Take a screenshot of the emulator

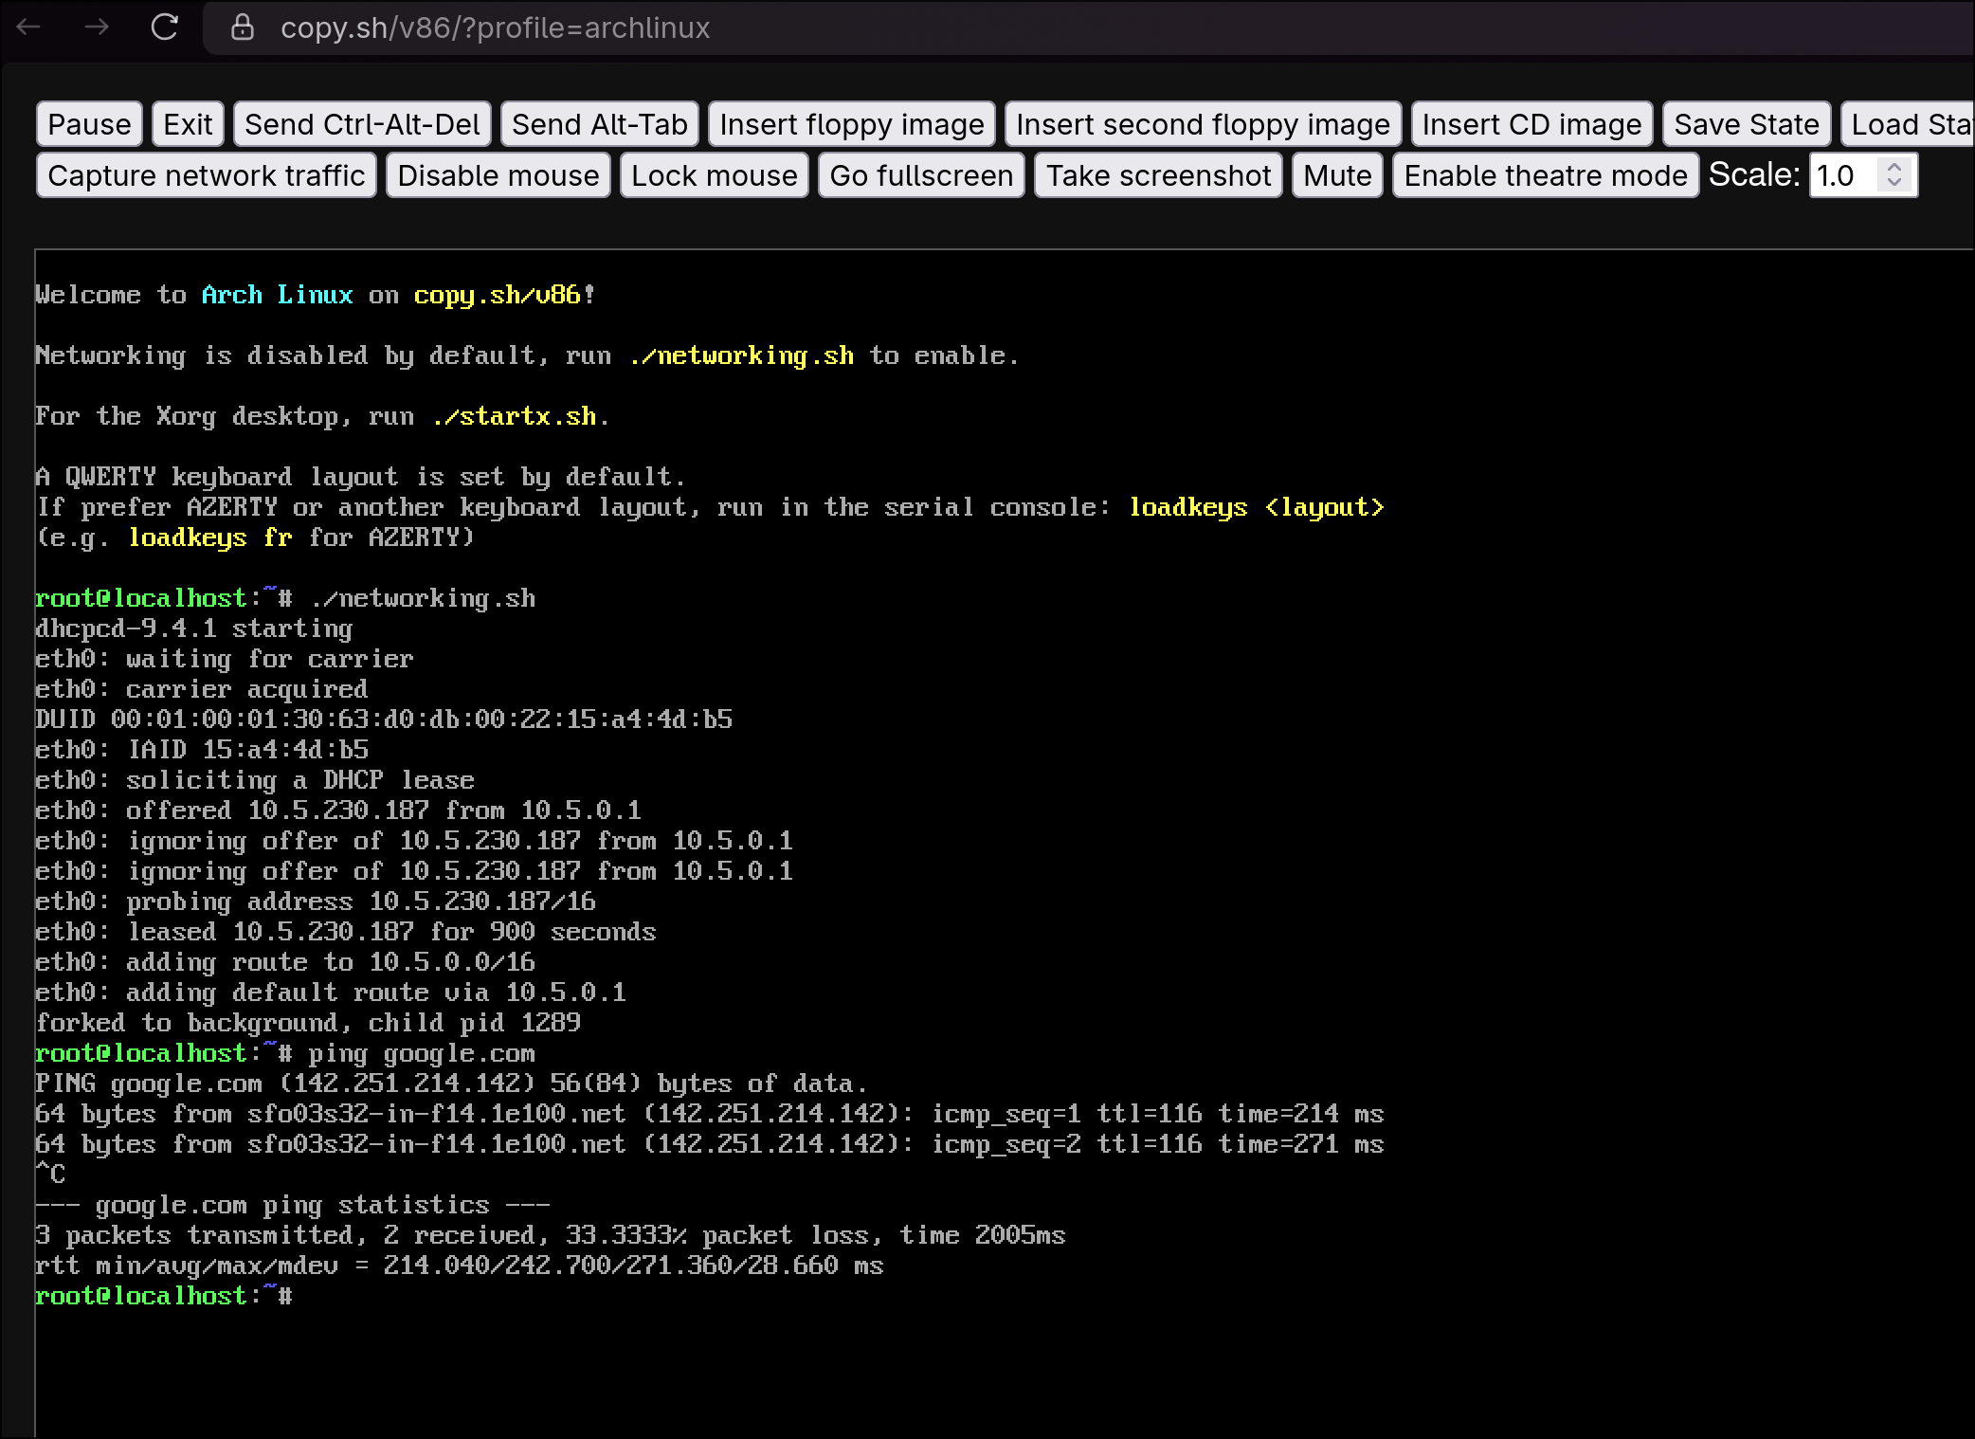(x=1157, y=175)
